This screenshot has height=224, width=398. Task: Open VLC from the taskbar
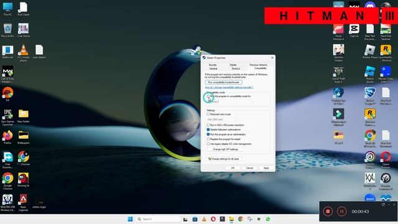click(204, 219)
